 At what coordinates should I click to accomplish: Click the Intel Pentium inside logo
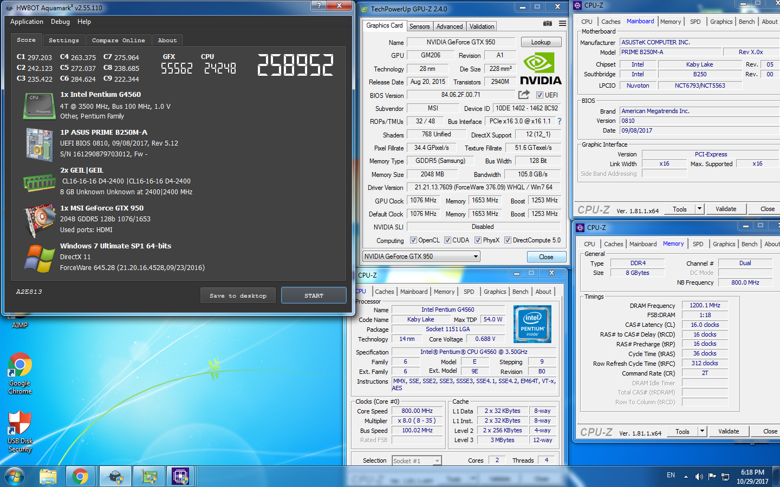(x=532, y=324)
